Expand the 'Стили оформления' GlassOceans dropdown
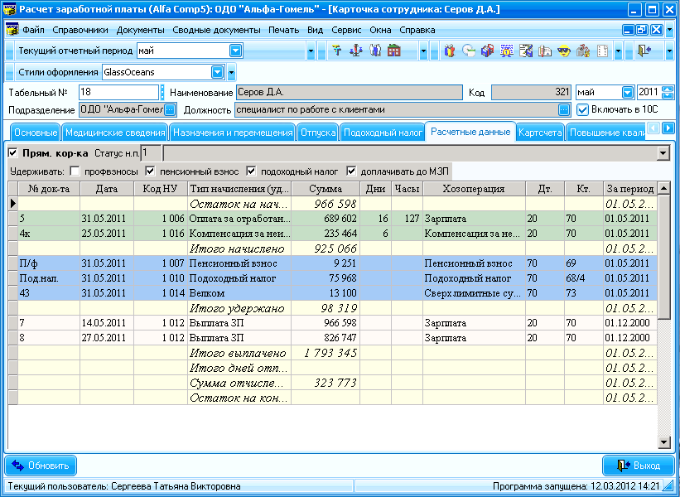The height and width of the screenshot is (497, 680). 218,72
